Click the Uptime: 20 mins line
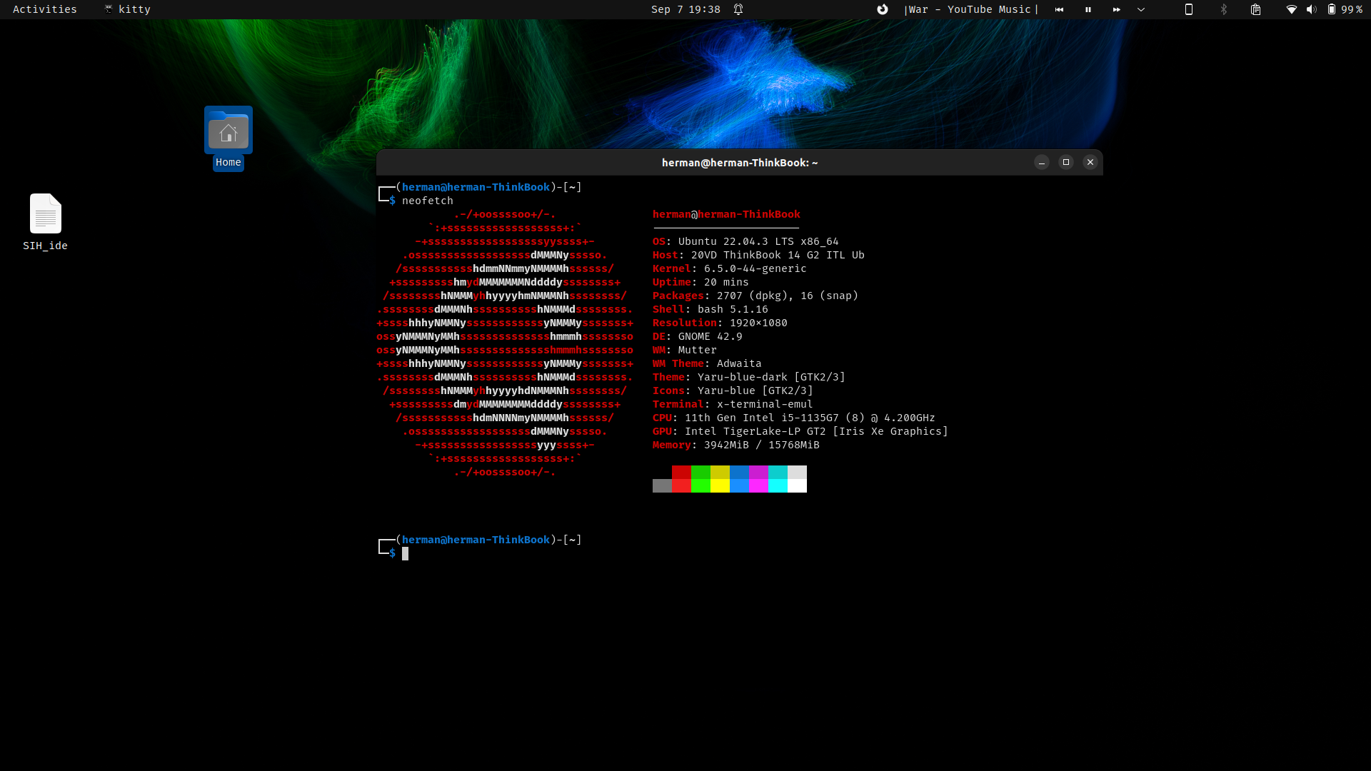The width and height of the screenshot is (1371, 771). [700, 282]
